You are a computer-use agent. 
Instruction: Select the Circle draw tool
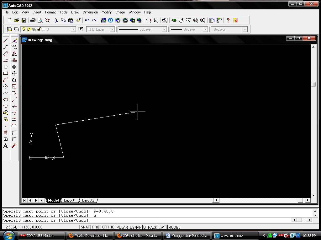6,87
